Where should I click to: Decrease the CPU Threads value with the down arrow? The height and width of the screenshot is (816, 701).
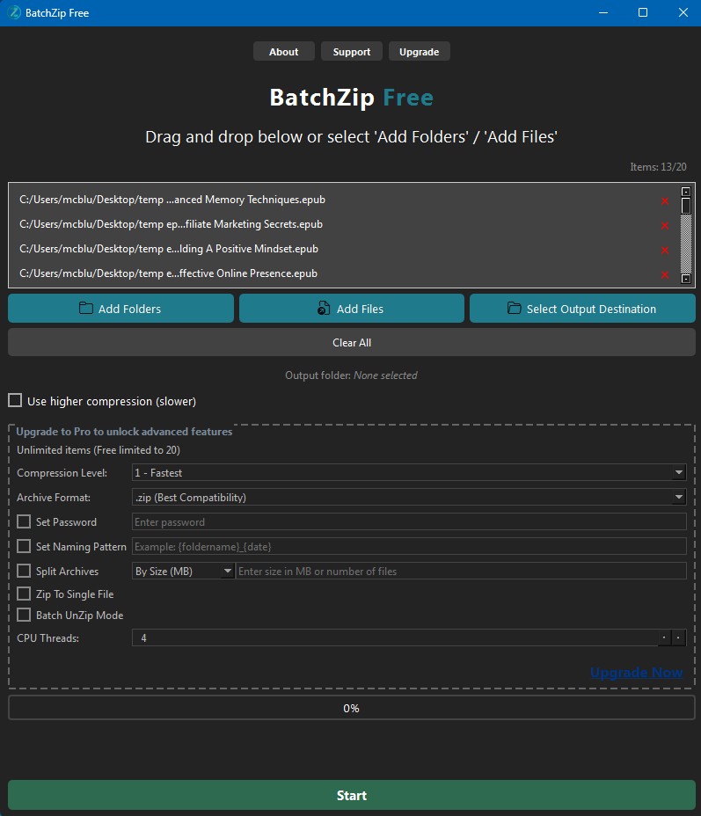(x=679, y=637)
